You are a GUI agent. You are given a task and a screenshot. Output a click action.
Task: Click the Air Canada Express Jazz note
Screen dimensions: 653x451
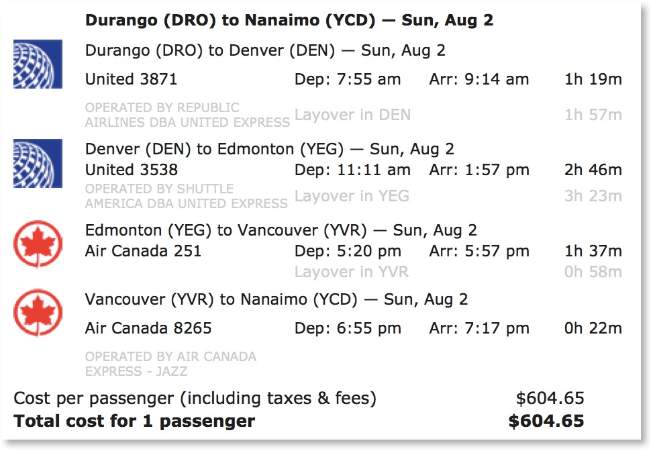pyautogui.click(x=170, y=363)
